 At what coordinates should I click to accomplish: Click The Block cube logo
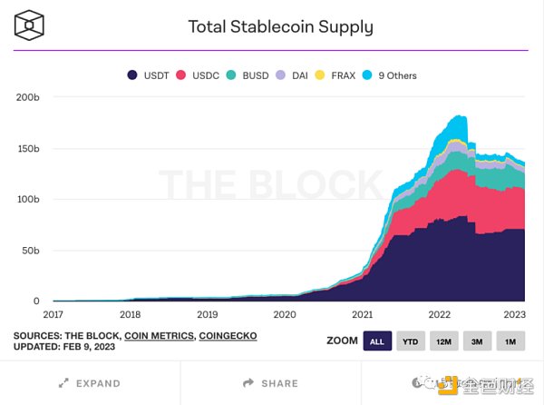click(x=32, y=25)
